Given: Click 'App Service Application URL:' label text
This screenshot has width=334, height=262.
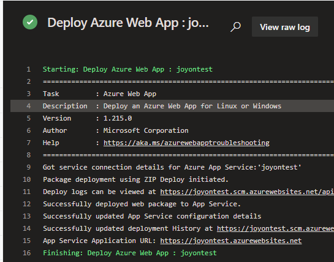Looking at the screenshot, I should click(99, 241).
